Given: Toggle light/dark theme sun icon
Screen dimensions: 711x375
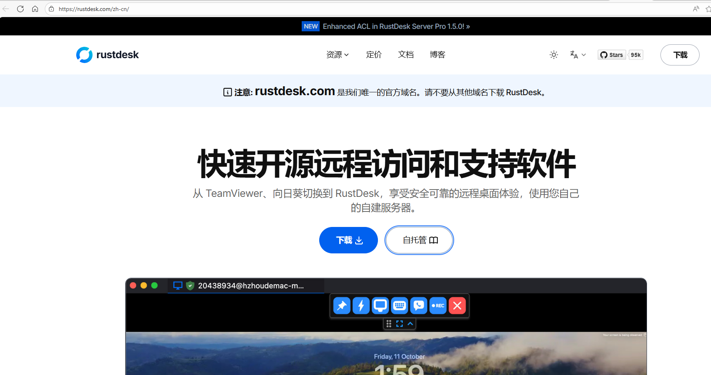Looking at the screenshot, I should [x=554, y=55].
